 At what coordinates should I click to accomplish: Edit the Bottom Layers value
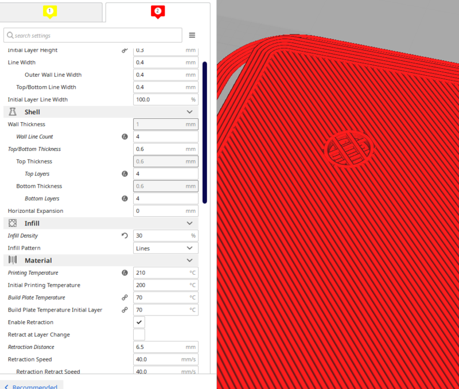(x=166, y=199)
